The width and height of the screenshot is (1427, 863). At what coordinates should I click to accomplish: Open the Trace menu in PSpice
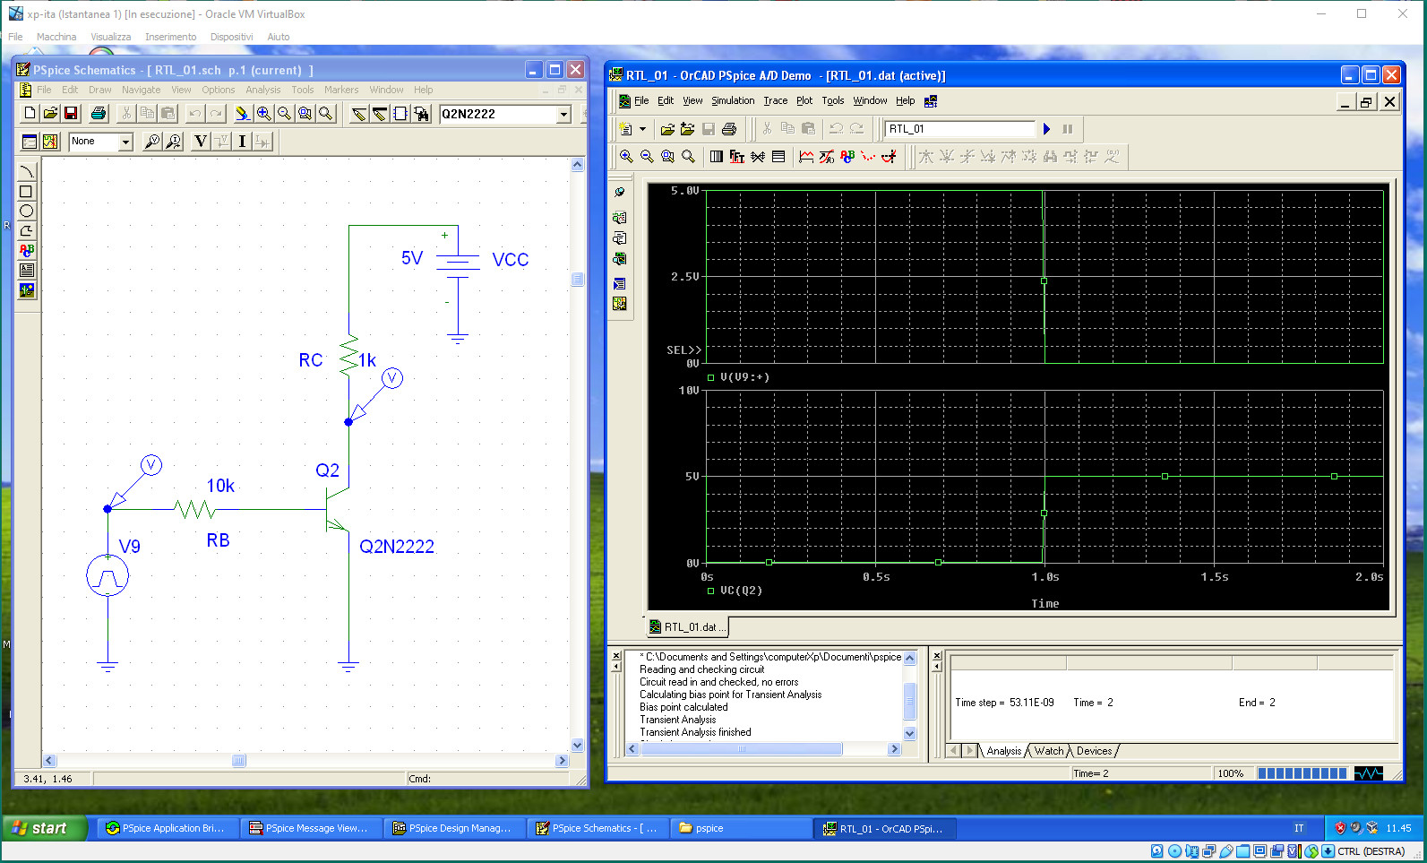[x=775, y=101]
